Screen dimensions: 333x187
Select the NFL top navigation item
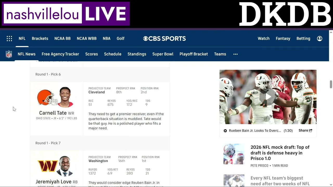pos(22,38)
